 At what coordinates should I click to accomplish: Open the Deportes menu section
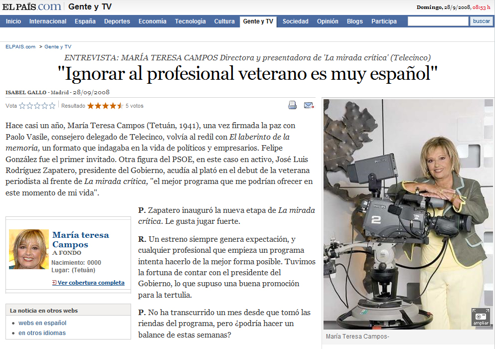tap(117, 21)
